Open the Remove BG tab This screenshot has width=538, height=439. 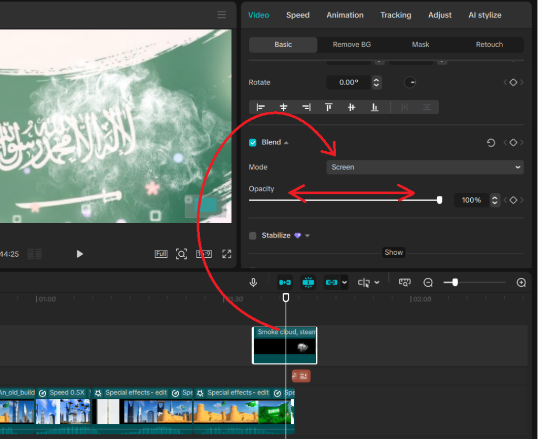351,45
